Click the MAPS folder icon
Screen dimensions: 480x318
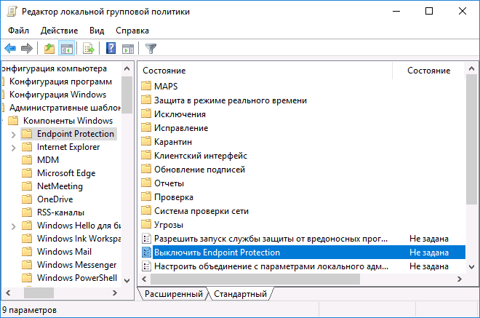[x=146, y=86]
